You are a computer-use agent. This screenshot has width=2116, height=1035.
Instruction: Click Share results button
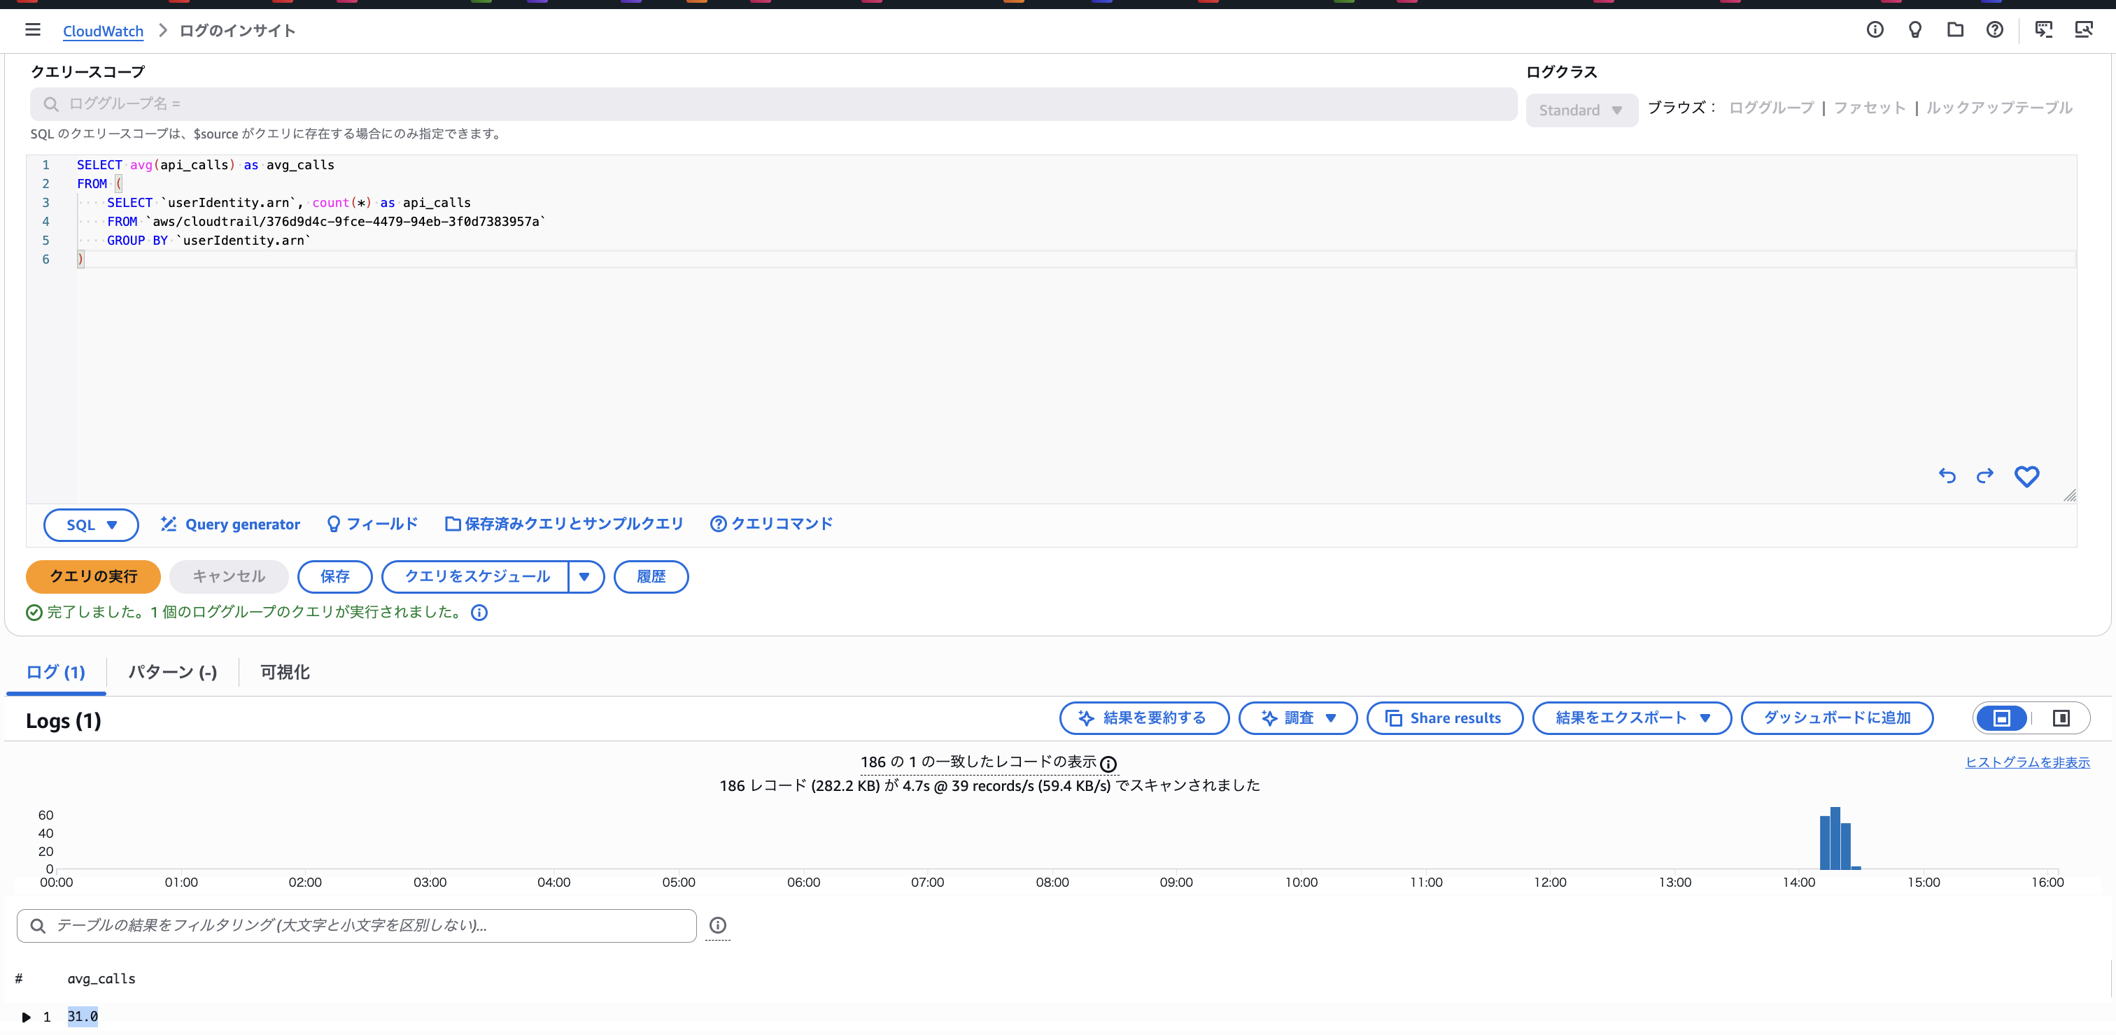[1445, 718]
